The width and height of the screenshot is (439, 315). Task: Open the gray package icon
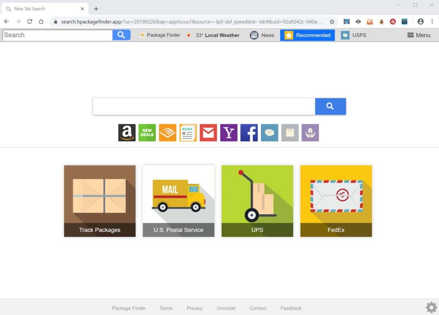click(x=290, y=133)
